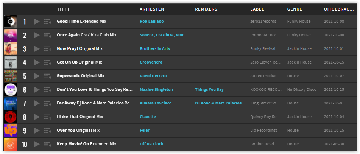The image size is (360, 154).
Task: Open the Lip Recordings cover thumbnail
Action: [x=11, y=131]
